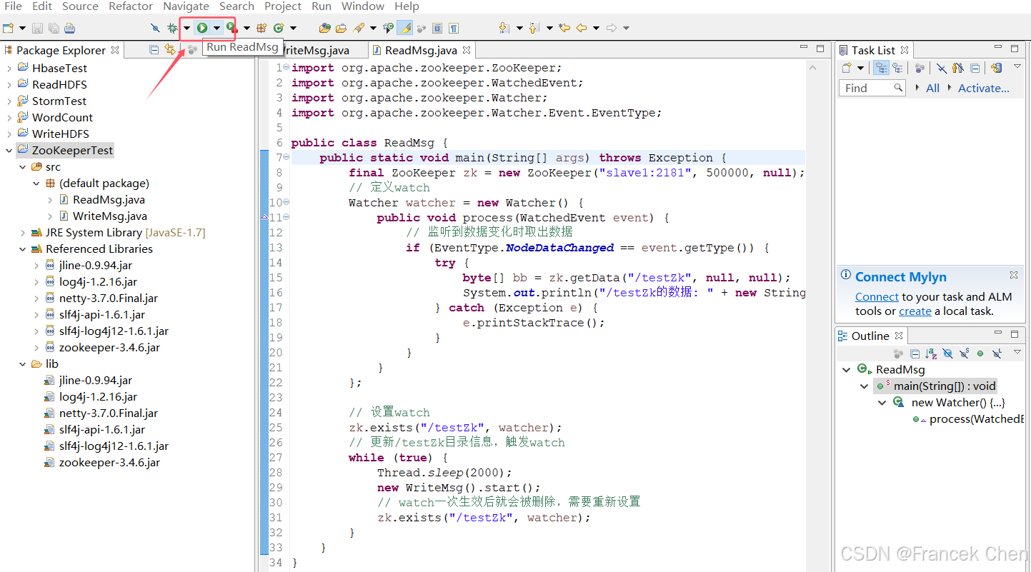
Task: Select zookeeper-3.4.6.jar under Referenced Libraries
Action: [x=109, y=348]
